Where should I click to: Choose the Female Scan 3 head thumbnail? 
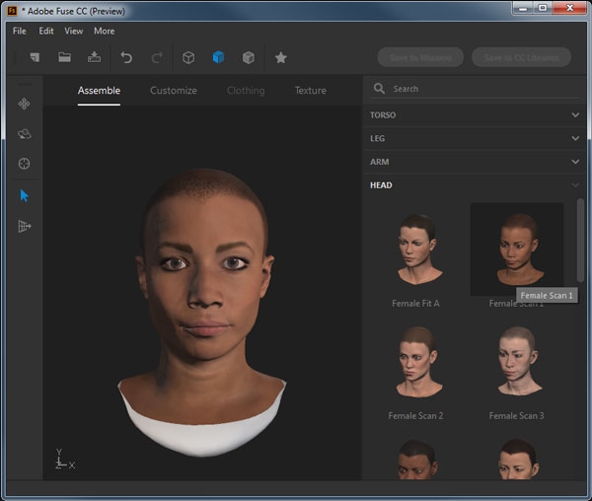click(516, 362)
